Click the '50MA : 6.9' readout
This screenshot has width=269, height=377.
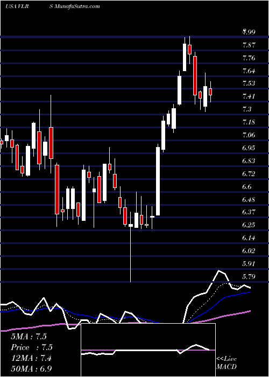(31, 368)
